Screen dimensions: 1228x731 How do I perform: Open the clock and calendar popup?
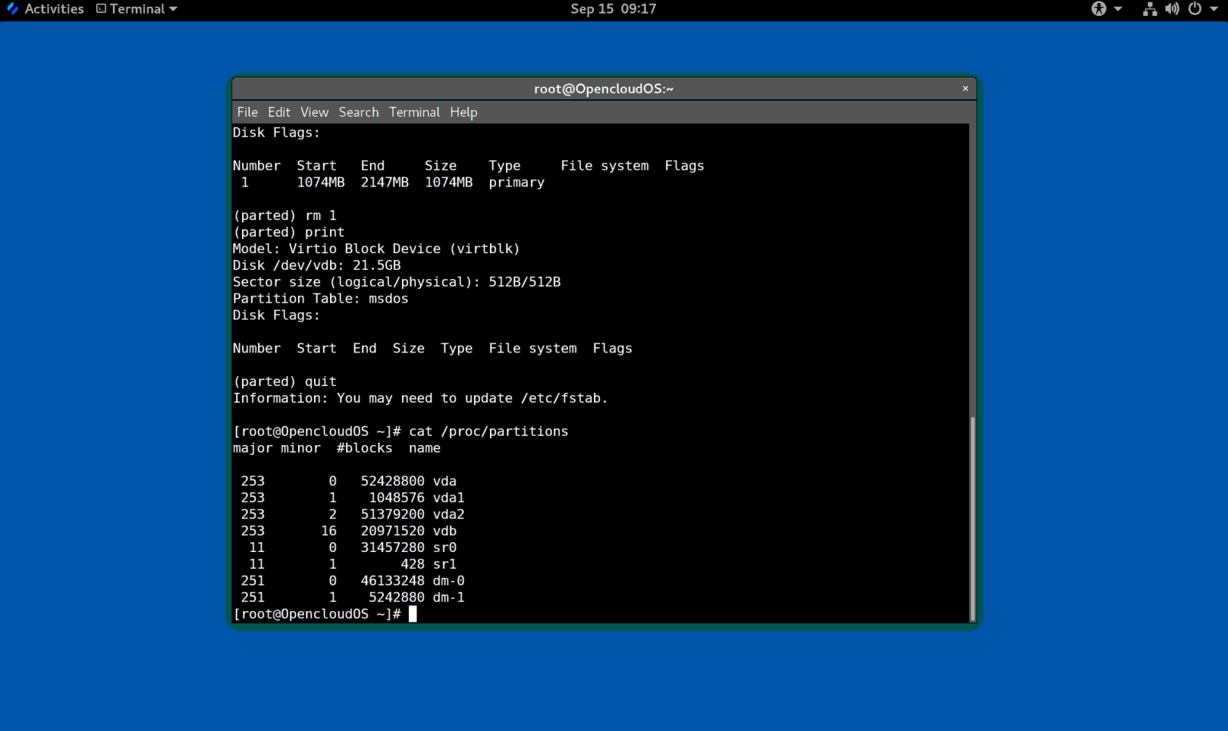(x=613, y=9)
